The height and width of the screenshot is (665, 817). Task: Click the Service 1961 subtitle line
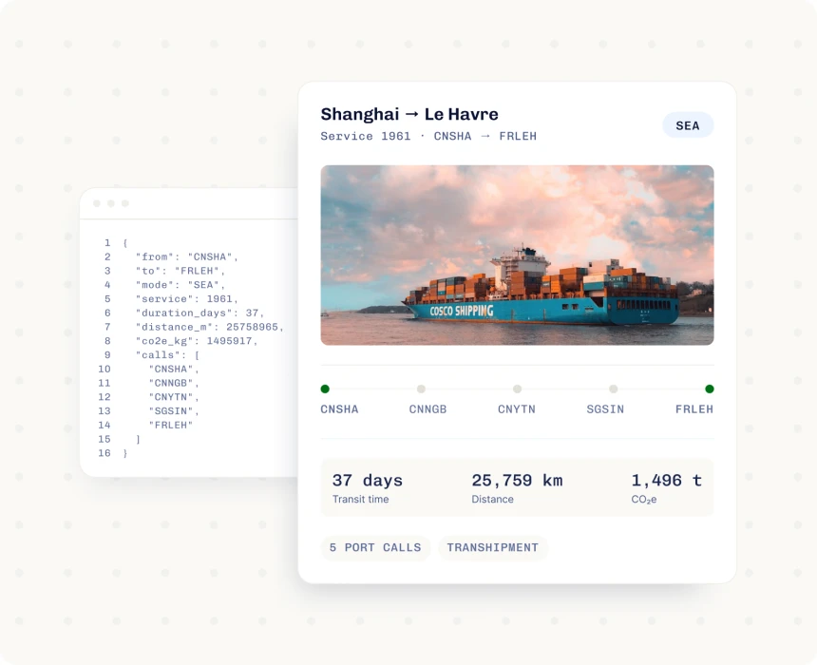[x=428, y=136]
